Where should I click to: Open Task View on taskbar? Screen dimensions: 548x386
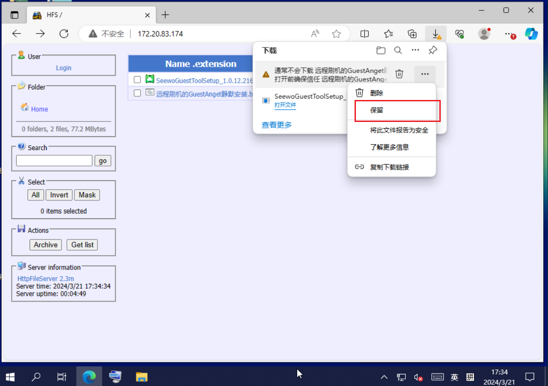62,377
